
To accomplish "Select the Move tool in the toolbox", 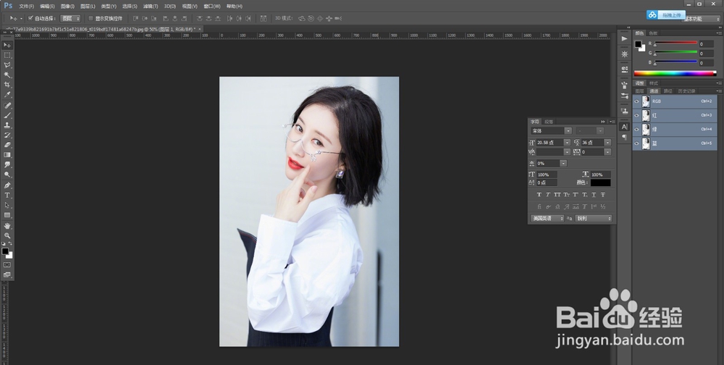I will 7,45.
